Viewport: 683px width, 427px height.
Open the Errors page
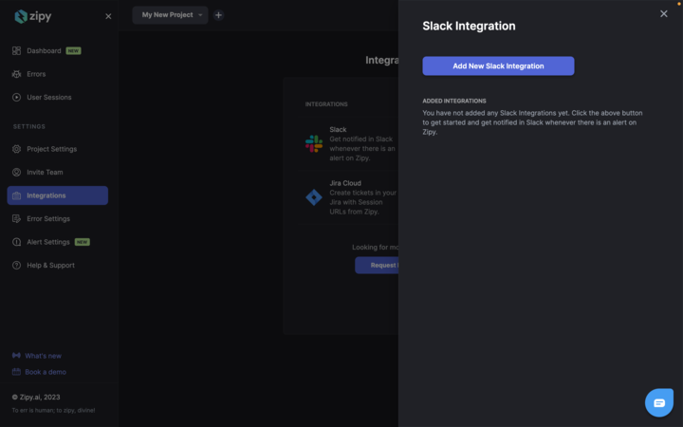(36, 74)
